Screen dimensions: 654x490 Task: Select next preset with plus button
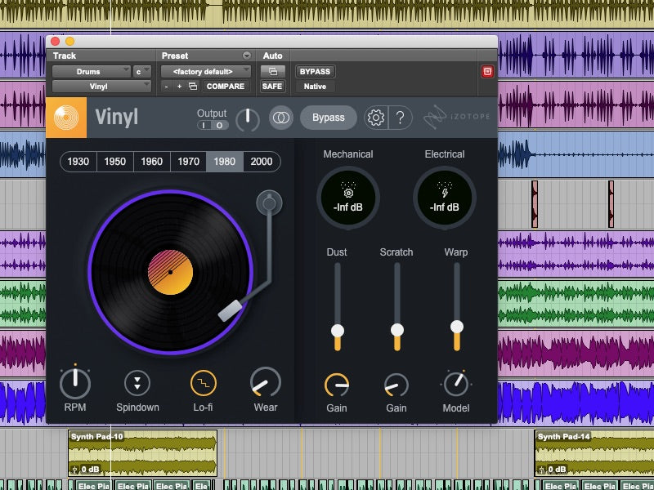pyautogui.click(x=179, y=87)
